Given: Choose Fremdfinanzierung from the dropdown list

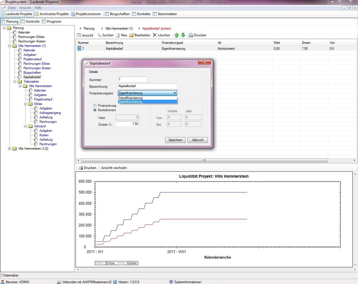Looking at the screenshot, I should 131,98.
